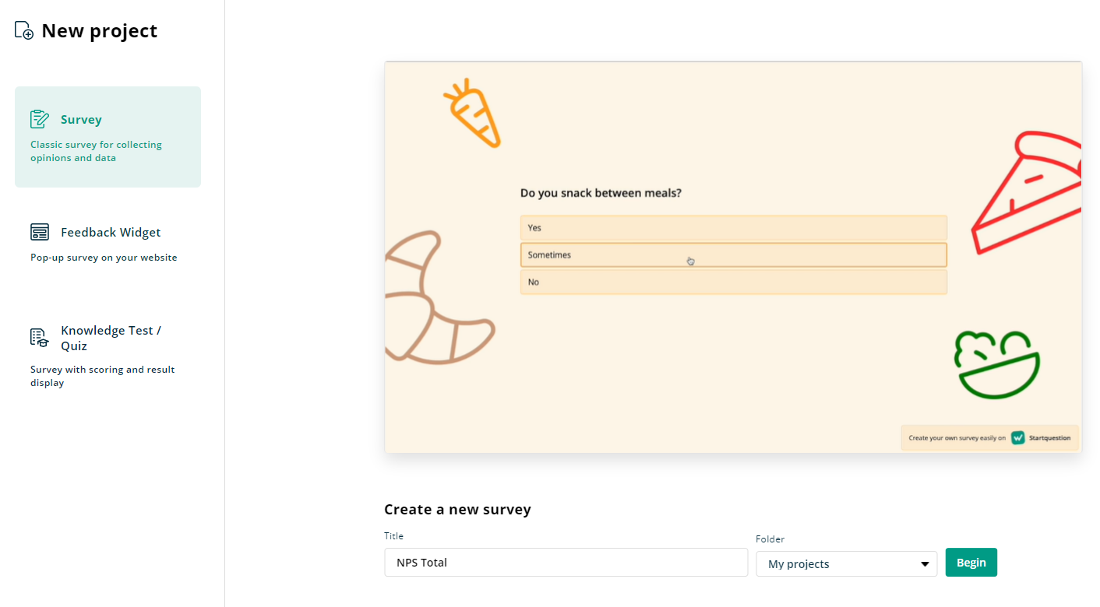
Task: Click the Survey pencil-and-paper icon
Action: 40,119
